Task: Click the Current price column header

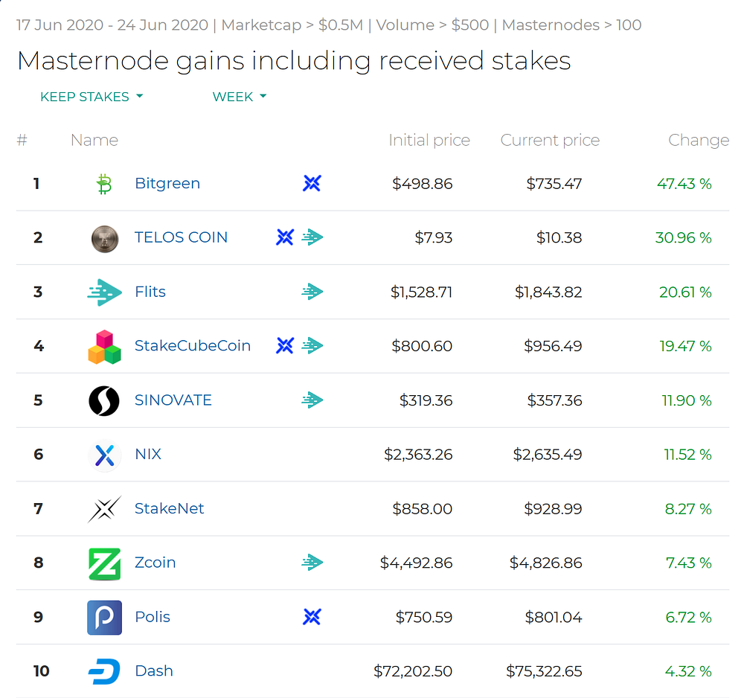Action: pyautogui.click(x=550, y=140)
